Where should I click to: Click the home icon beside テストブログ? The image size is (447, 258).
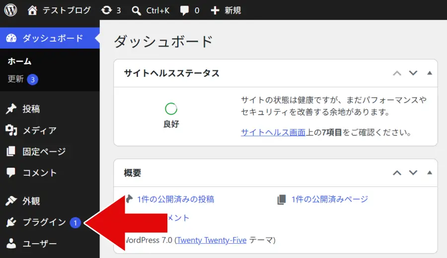(x=32, y=10)
